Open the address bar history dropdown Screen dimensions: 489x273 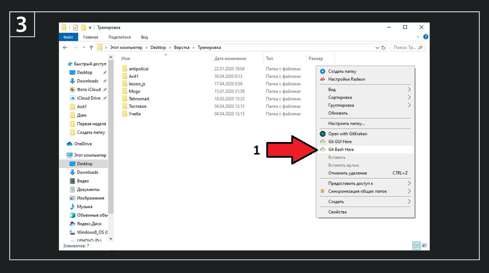coord(377,48)
